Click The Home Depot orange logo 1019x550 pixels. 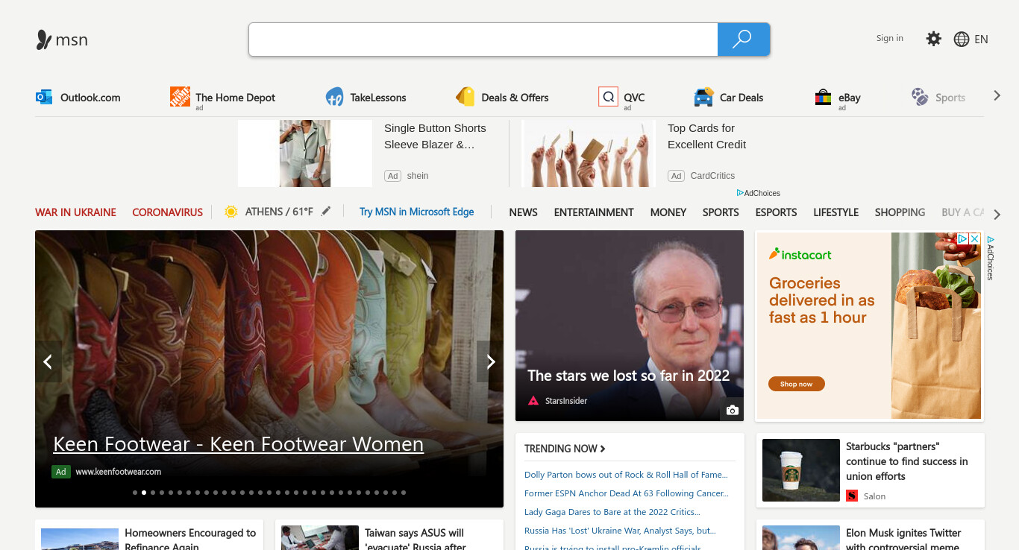tap(180, 96)
